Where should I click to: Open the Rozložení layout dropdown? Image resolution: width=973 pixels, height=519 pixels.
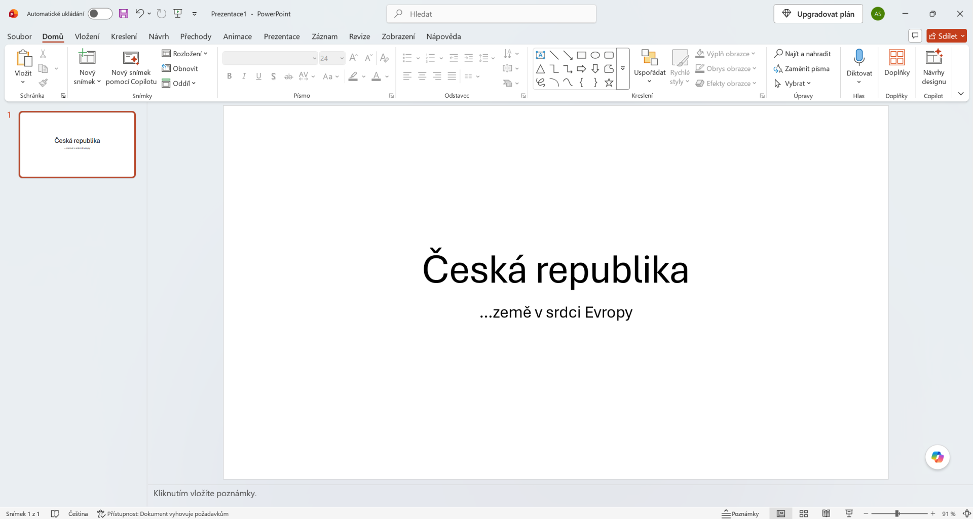(x=185, y=54)
